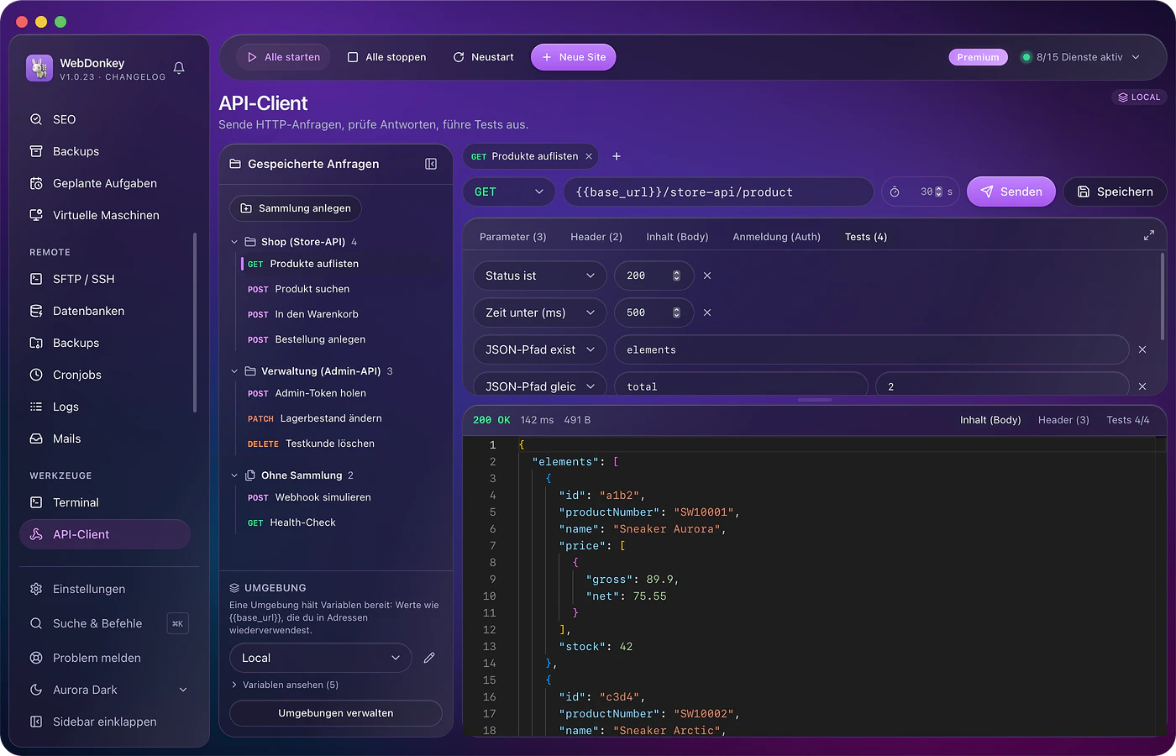
Task: Open the Zeit unter (ms) dropdown
Action: point(540,312)
